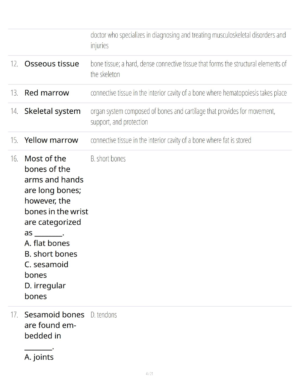Click answer "B. short bones" beside question 16
Screen dimensions: 299x387
point(108,159)
